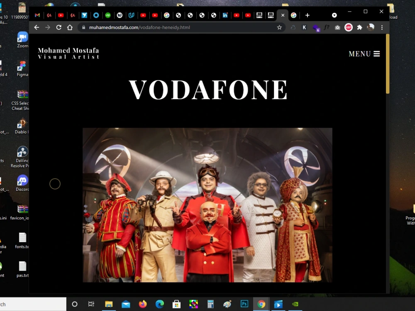Open Cortana circle on the taskbar

point(75,304)
